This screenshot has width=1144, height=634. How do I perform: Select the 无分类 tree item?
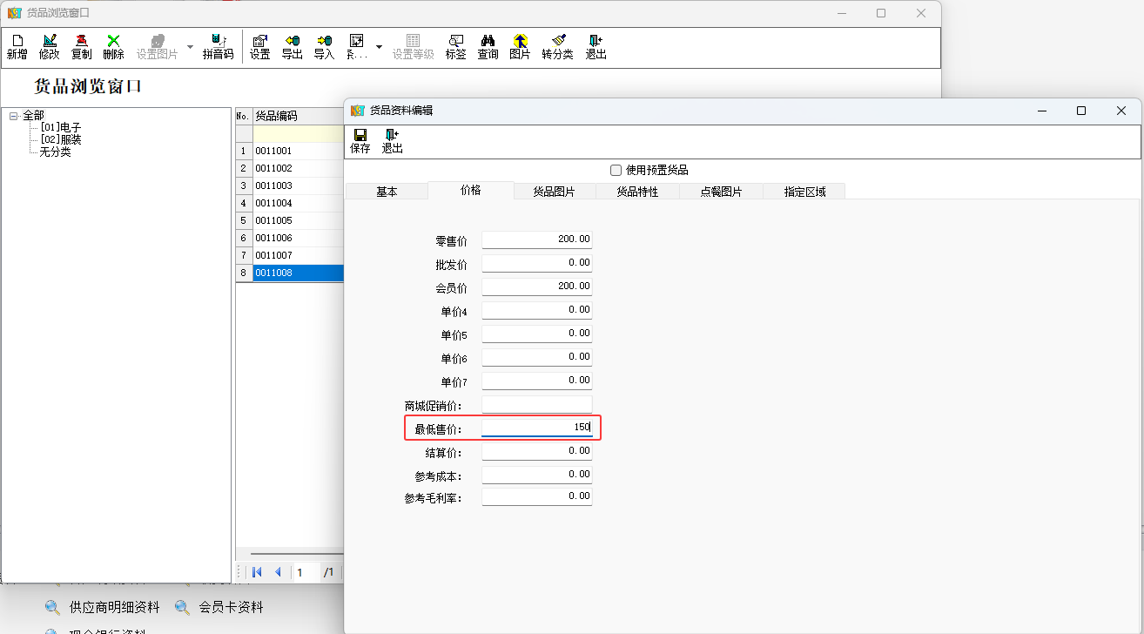[55, 152]
